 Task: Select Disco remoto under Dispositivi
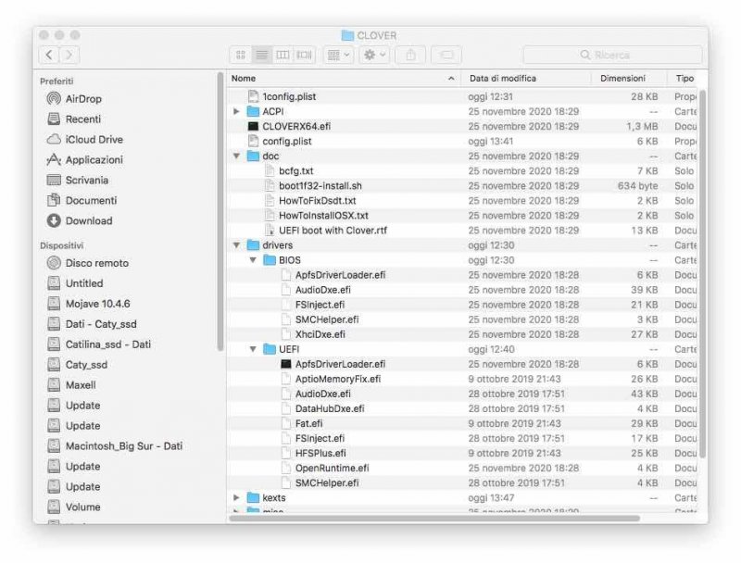pyautogui.click(x=87, y=263)
